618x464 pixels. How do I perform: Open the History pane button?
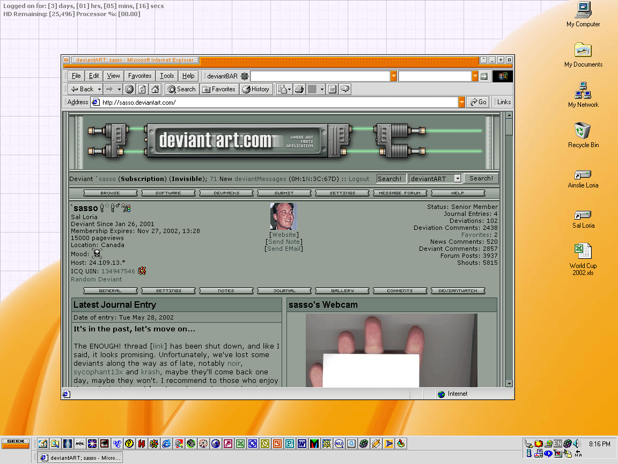[256, 89]
